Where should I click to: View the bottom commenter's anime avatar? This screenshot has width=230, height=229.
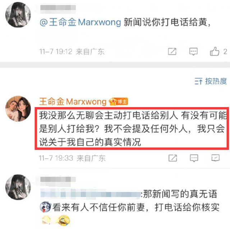(x=18, y=187)
